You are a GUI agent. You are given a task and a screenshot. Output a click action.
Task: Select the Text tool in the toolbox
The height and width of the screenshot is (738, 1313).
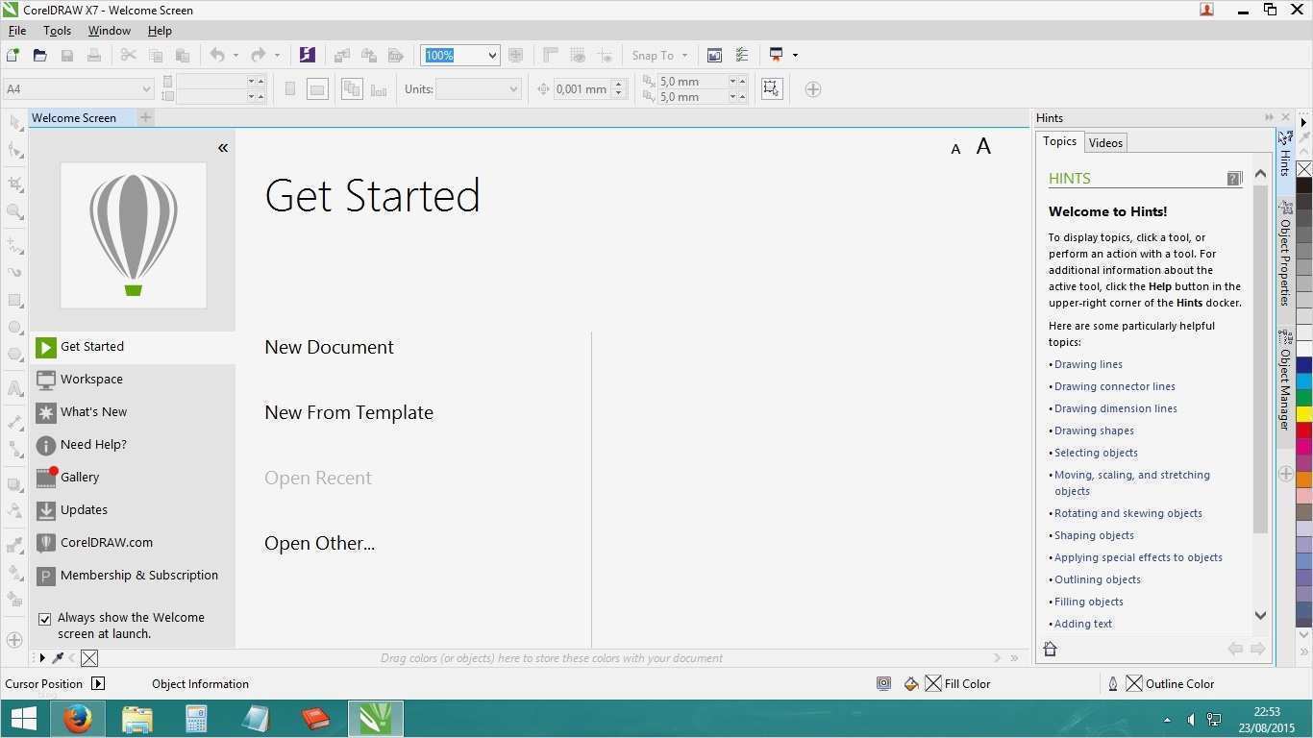[x=15, y=389]
